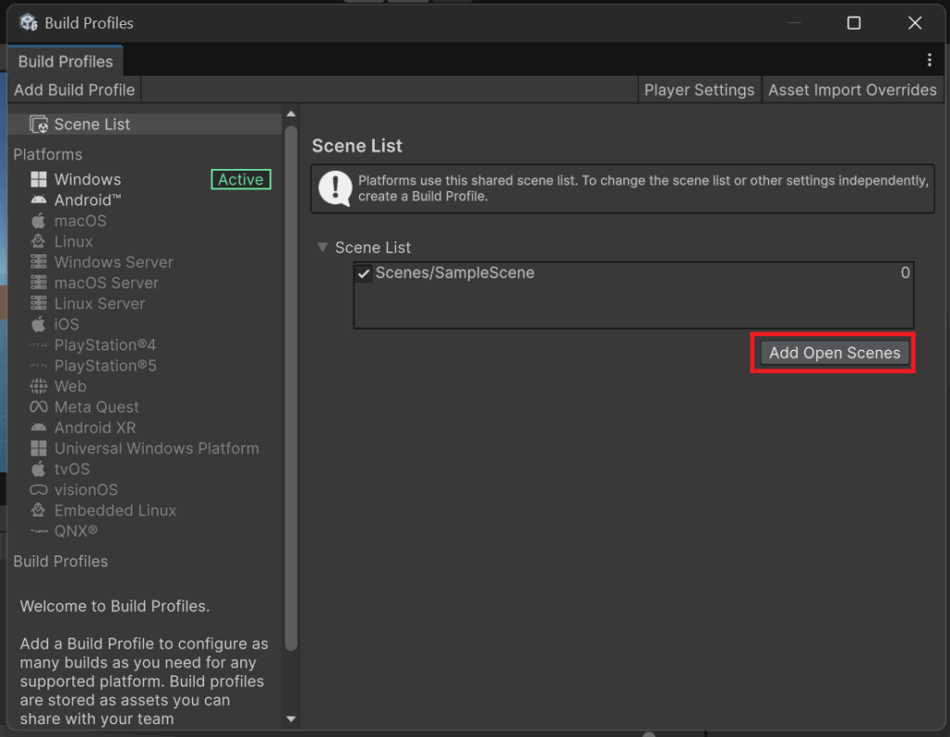This screenshot has height=737, width=950.
Task: Click the Scene List icon in sidebar
Action: click(x=39, y=124)
